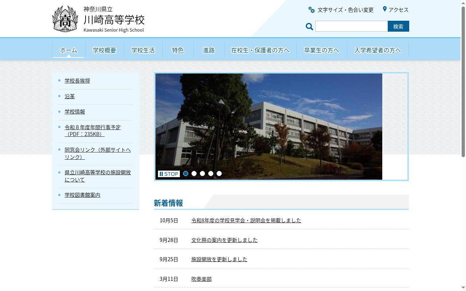Open 沿革 sidebar link
Image resolution: width=466 pixels, height=291 pixels.
[x=70, y=96]
